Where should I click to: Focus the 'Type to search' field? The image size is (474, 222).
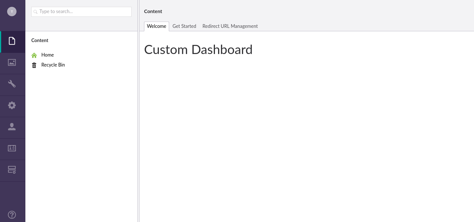(84, 12)
